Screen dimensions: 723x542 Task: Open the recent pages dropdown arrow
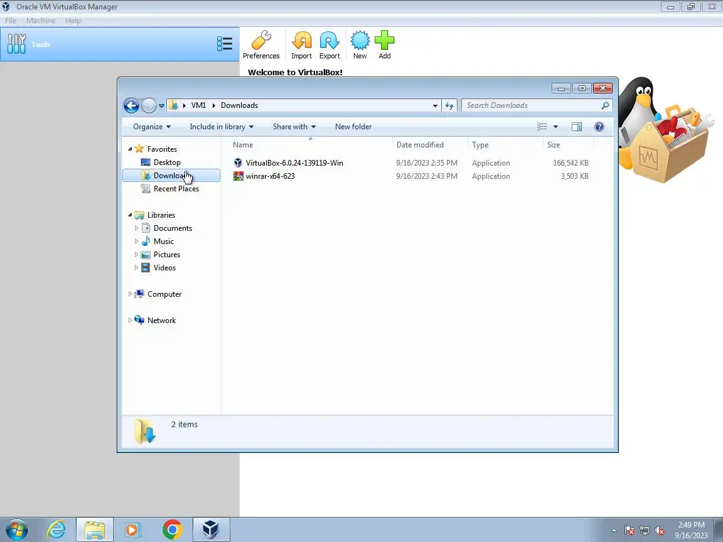point(161,105)
